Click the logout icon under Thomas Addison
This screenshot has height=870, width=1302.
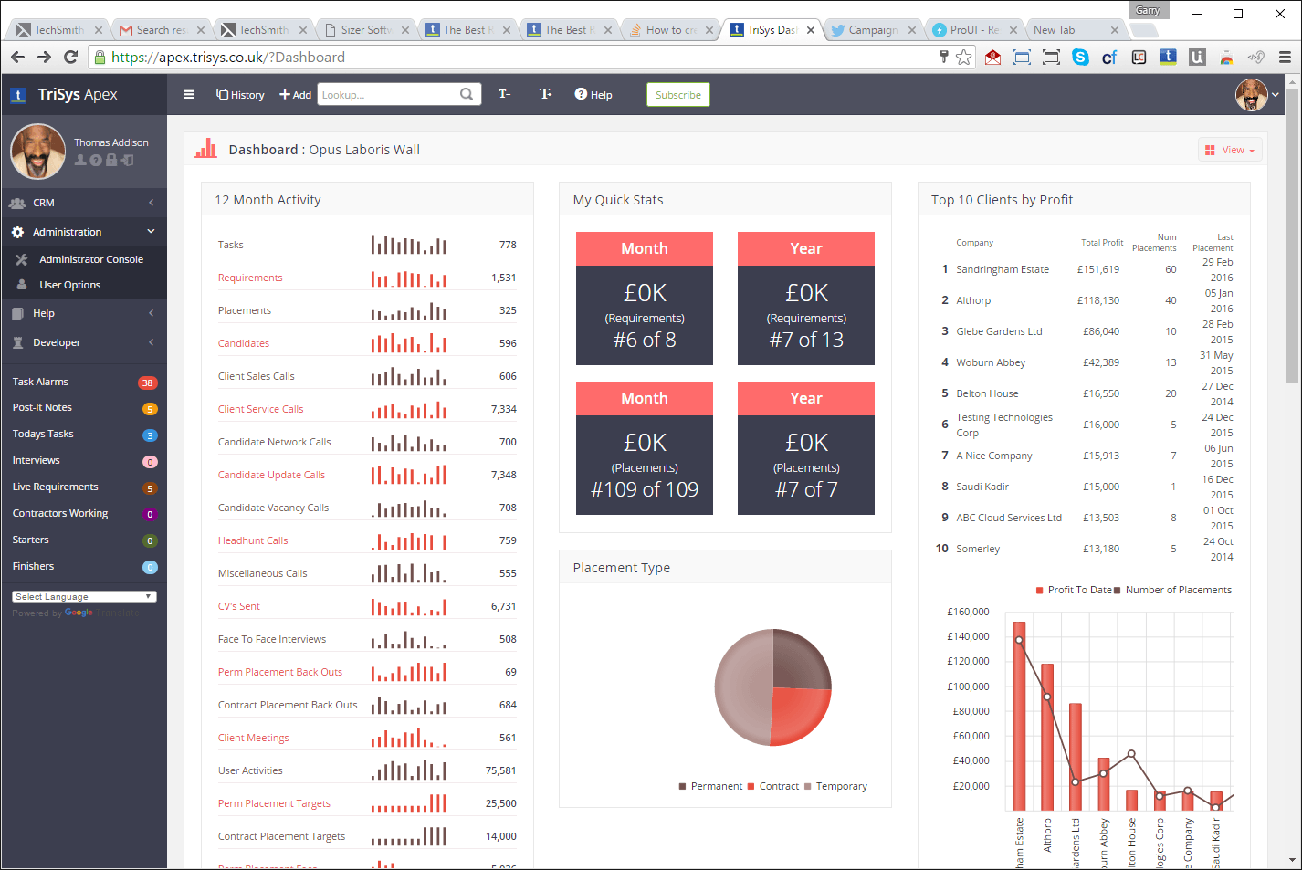click(x=127, y=160)
